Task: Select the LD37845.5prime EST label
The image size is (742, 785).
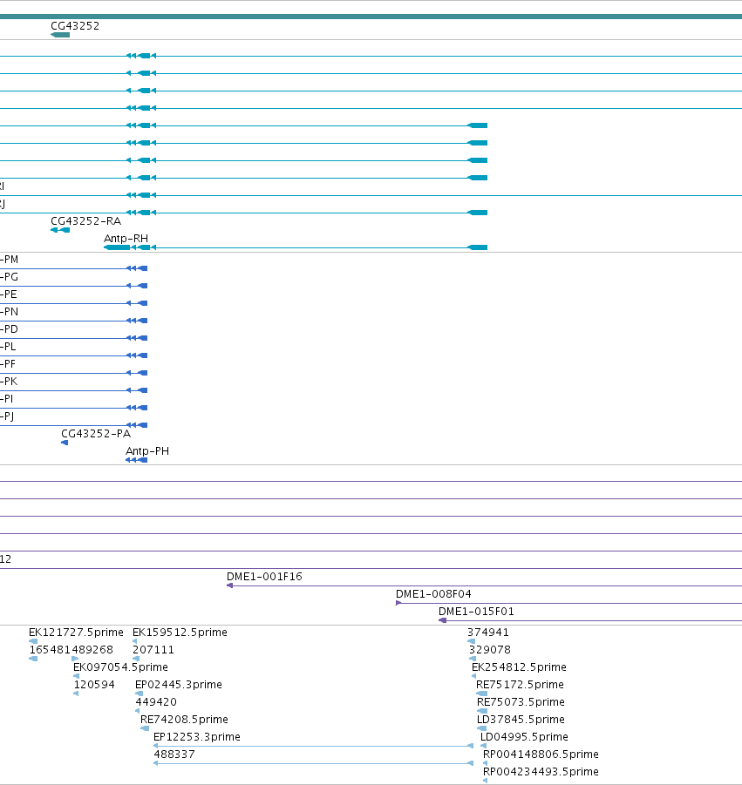Action: pyautogui.click(x=521, y=720)
